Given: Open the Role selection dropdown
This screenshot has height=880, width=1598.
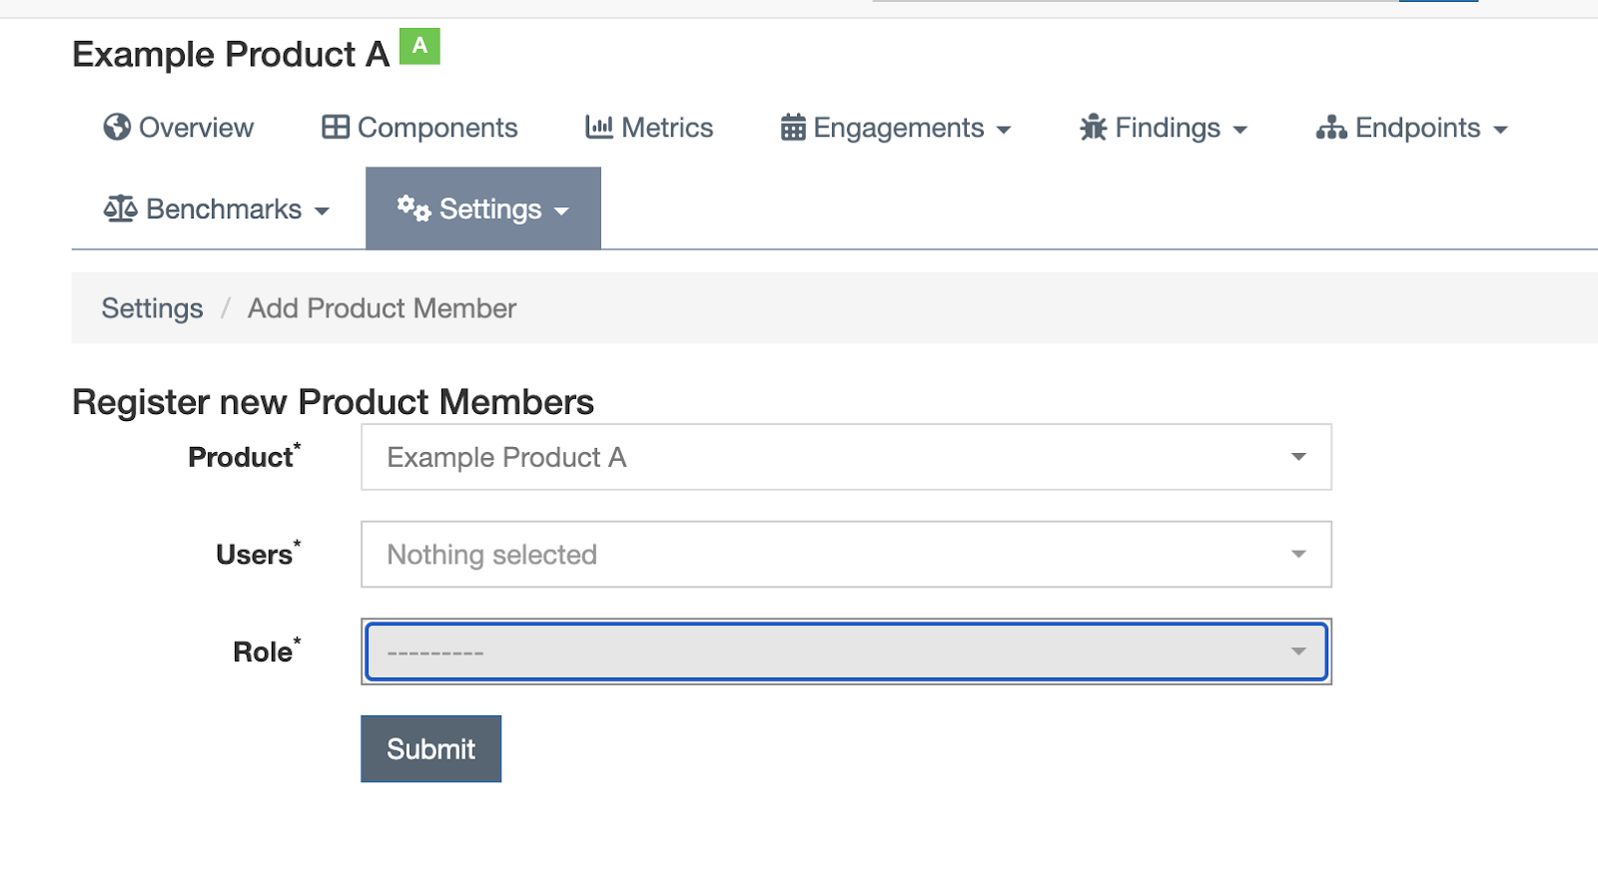Looking at the screenshot, I should click(845, 652).
